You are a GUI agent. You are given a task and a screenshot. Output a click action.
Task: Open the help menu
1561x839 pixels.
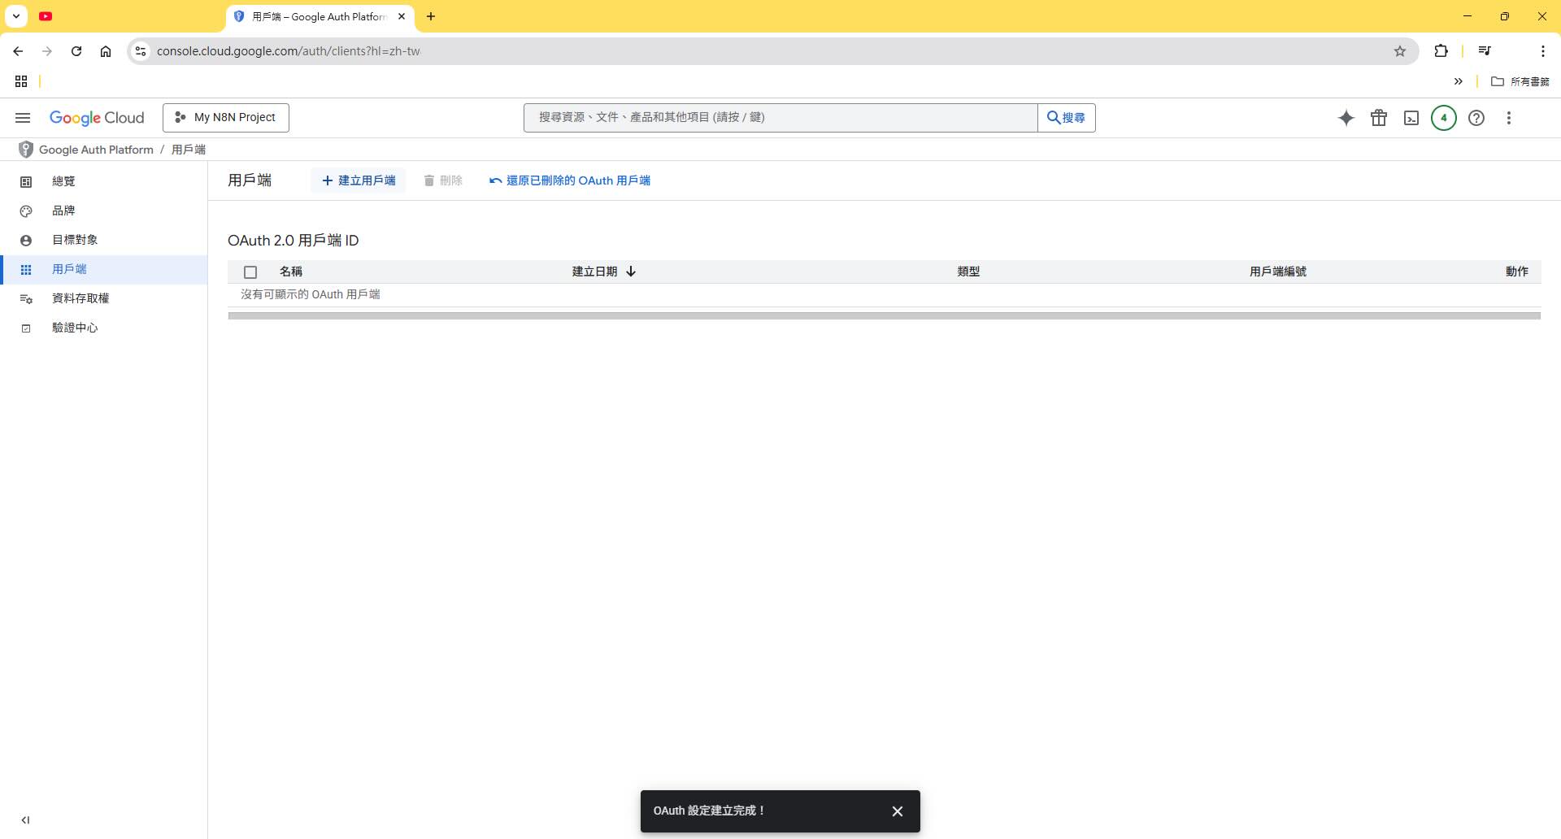[1476, 117]
